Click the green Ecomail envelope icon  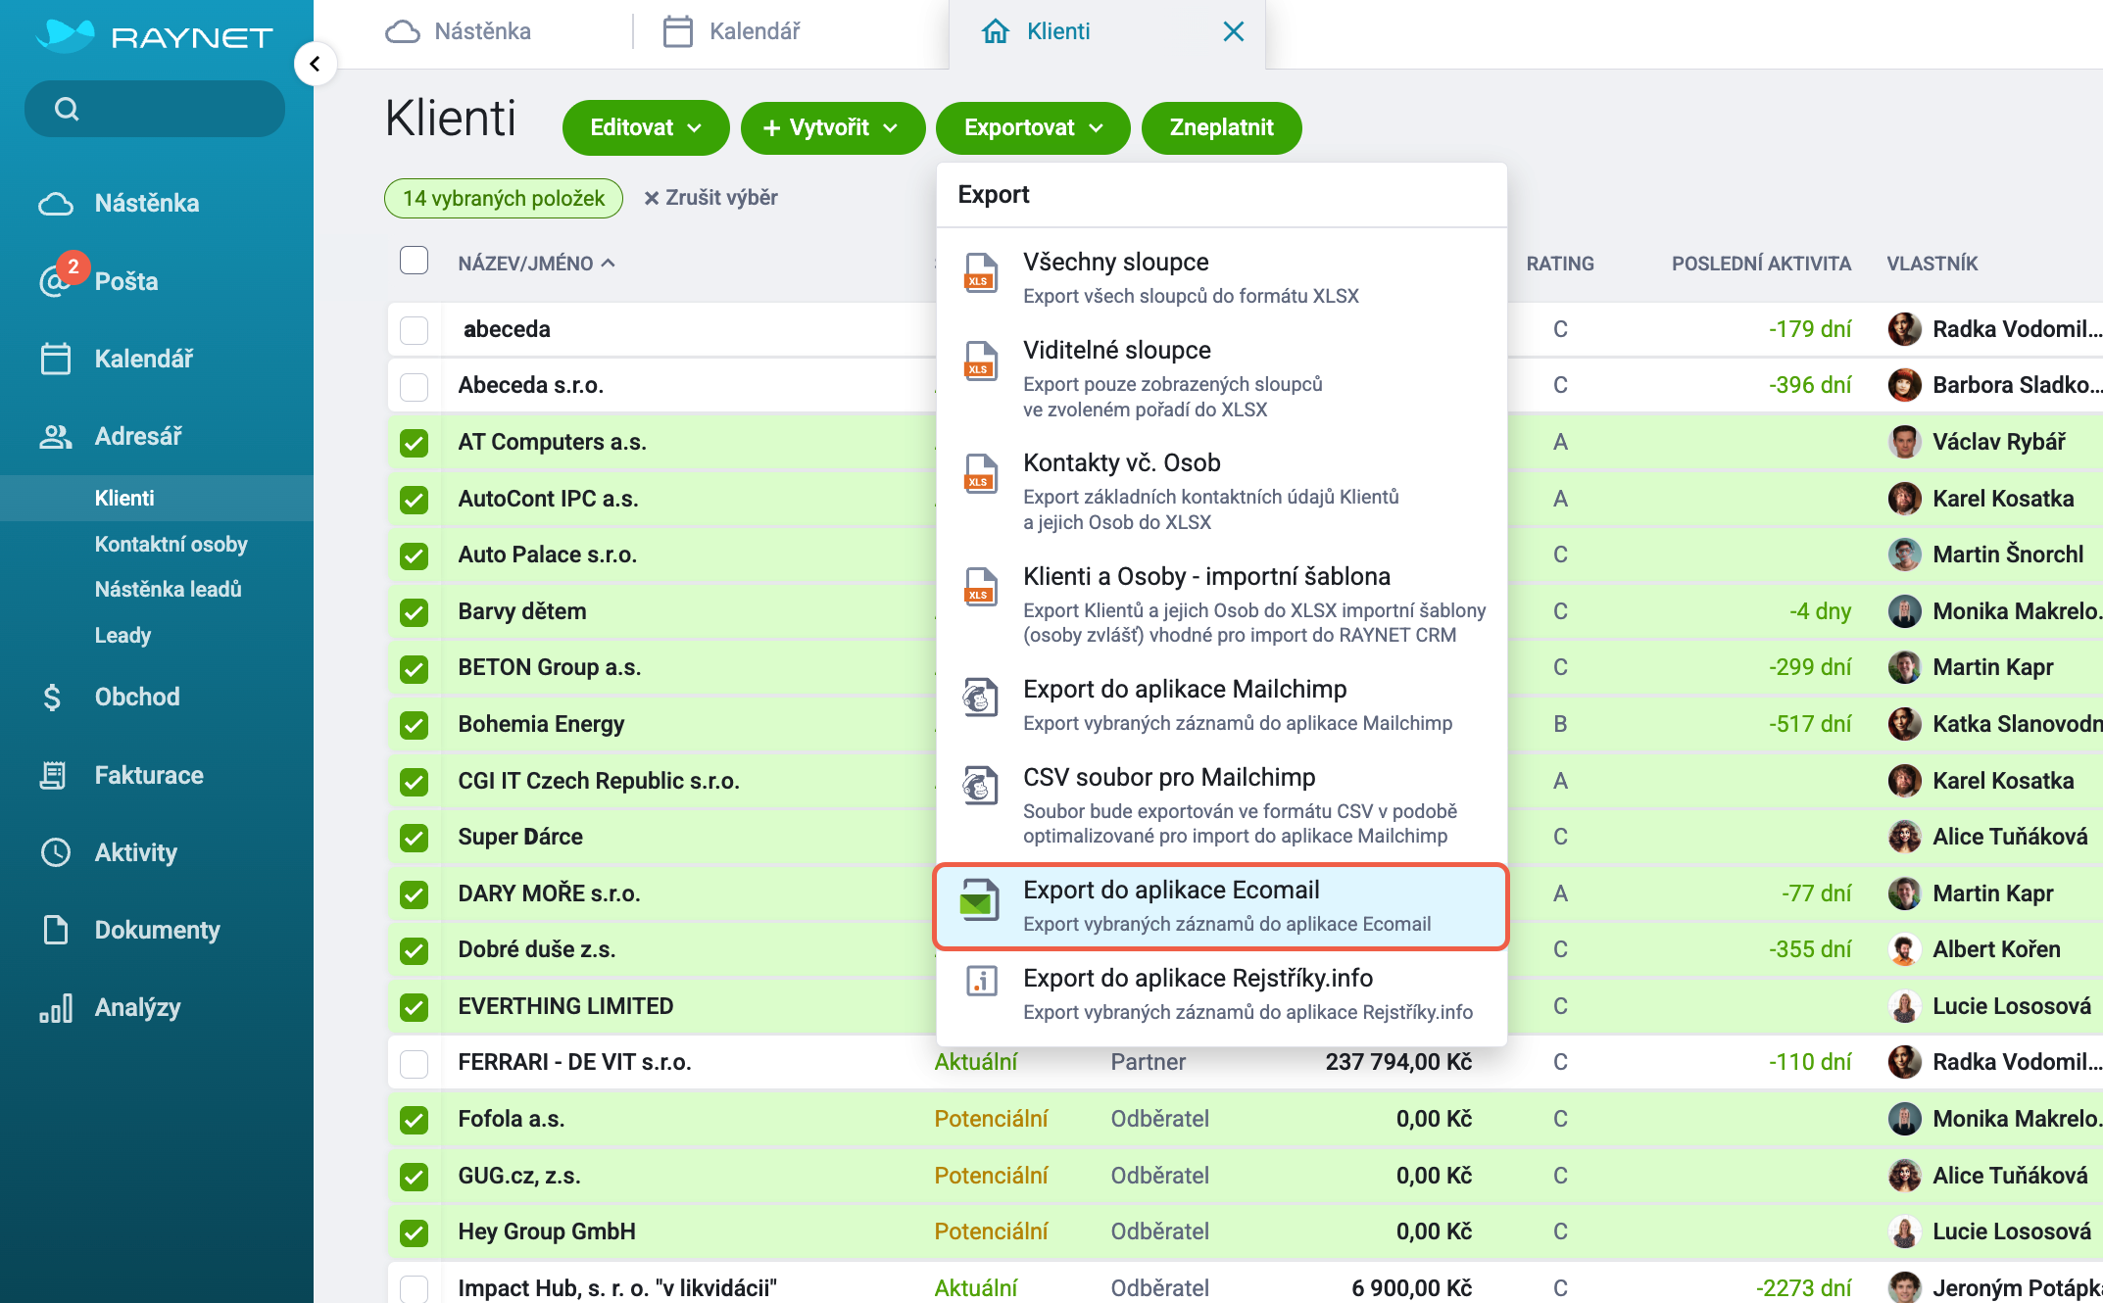979,899
